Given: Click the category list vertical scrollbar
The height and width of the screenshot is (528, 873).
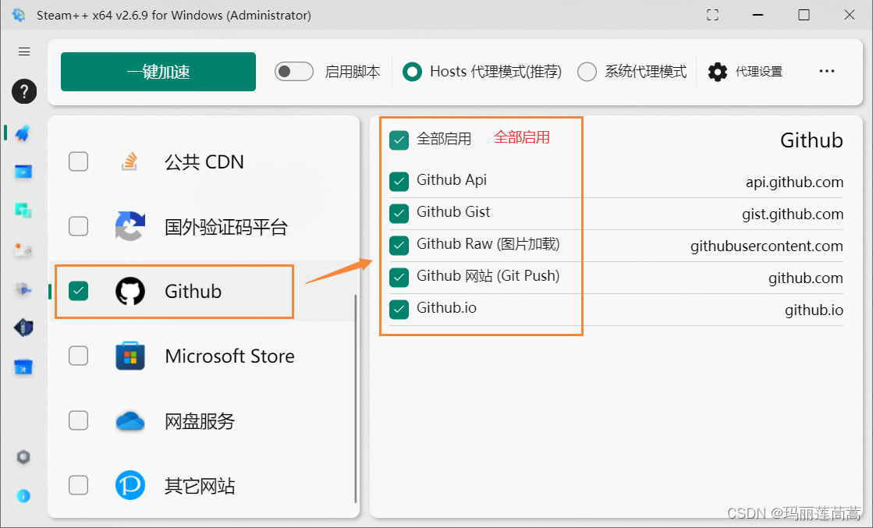Looking at the screenshot, I should pyautogui.click(x=355, y=399).
